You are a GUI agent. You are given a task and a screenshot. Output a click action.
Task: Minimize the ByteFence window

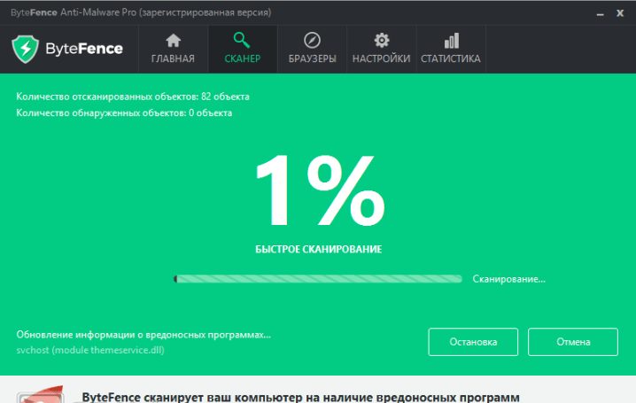(589, 12)
